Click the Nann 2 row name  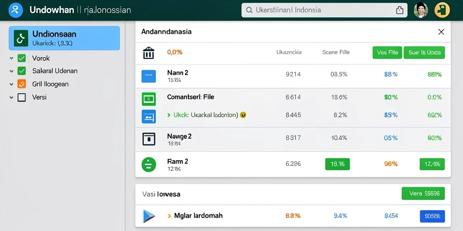[x=177, y=73]
